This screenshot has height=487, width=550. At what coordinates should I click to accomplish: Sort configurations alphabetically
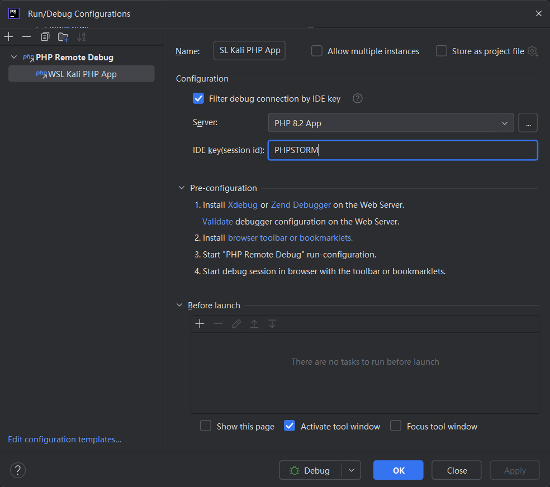pyautogui.click(x=82, y=37)
